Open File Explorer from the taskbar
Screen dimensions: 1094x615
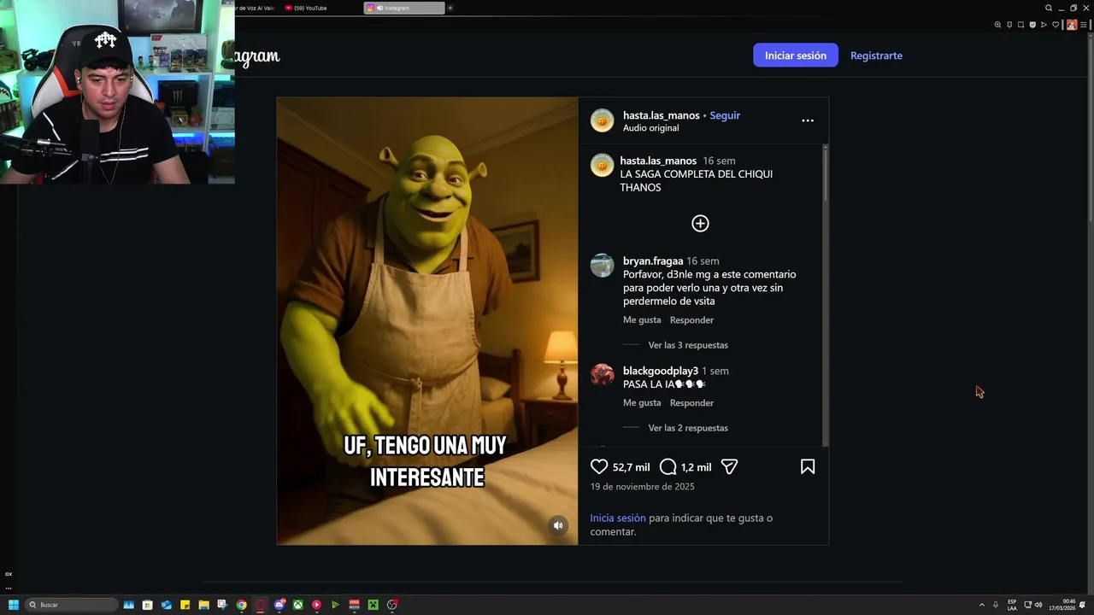(203, 605)
